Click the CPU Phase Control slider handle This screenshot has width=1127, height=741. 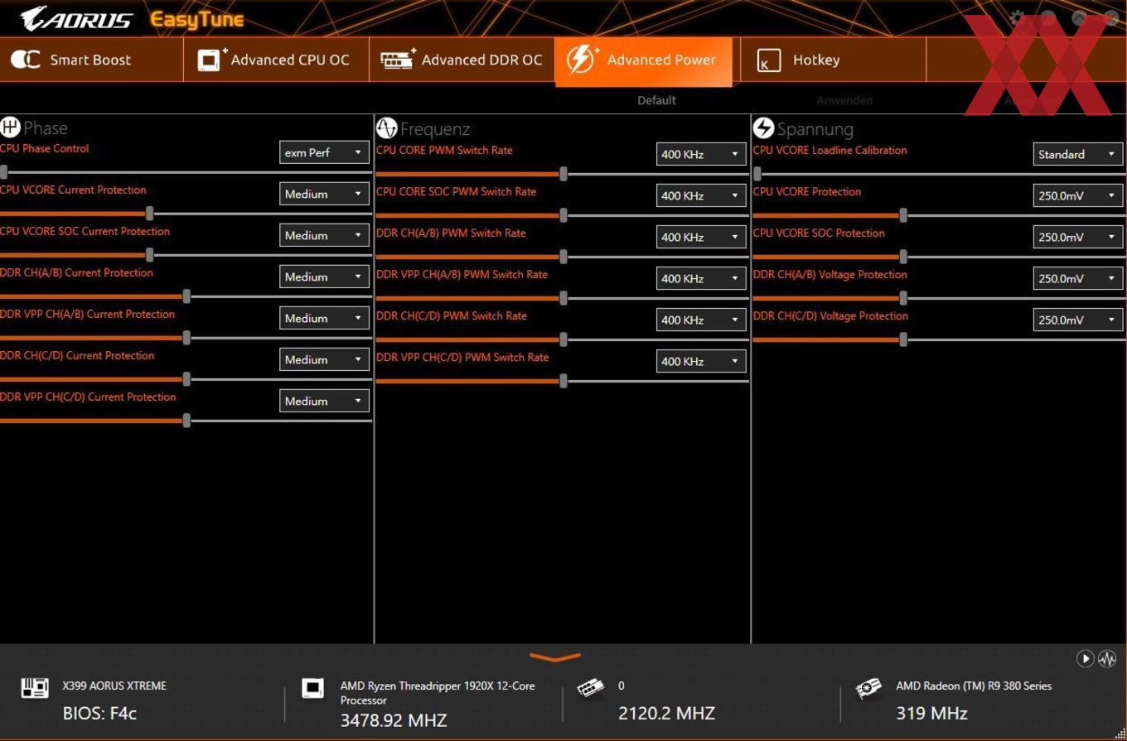point(4,172)
